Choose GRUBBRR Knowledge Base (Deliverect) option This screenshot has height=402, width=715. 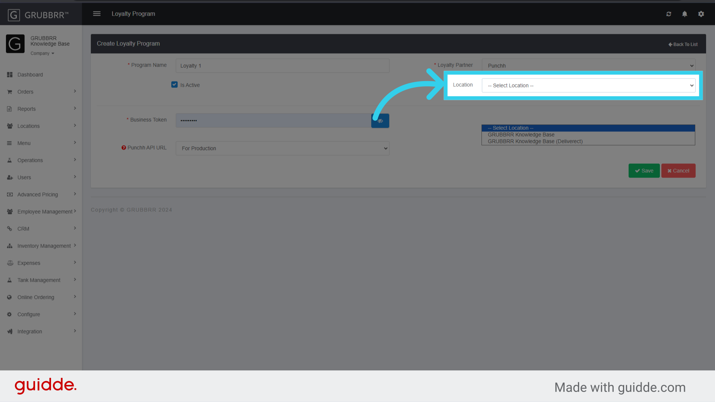[588, 141]
